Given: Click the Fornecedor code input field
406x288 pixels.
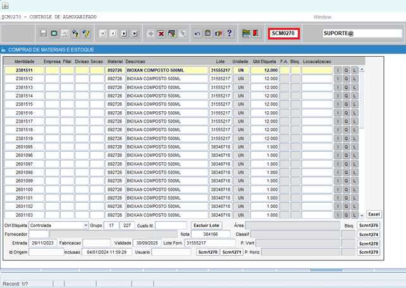Looking at the screenshot, I should [39, 234].
